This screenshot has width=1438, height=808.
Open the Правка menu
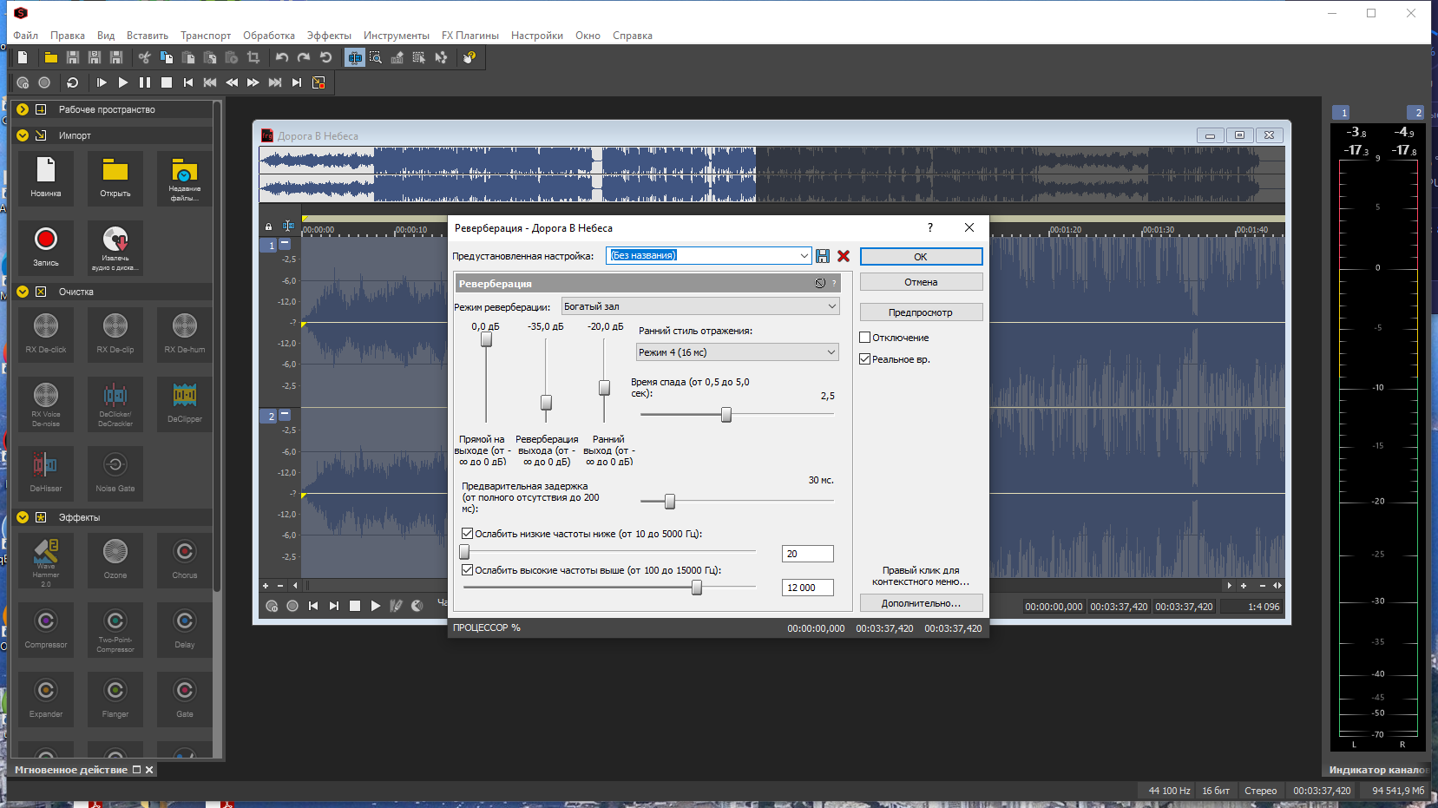[x=68, y=36]
